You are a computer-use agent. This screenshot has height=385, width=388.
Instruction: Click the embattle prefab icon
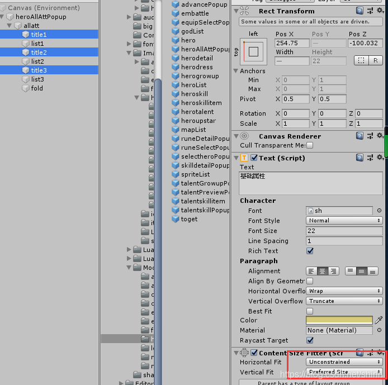[x=176, y=13]
